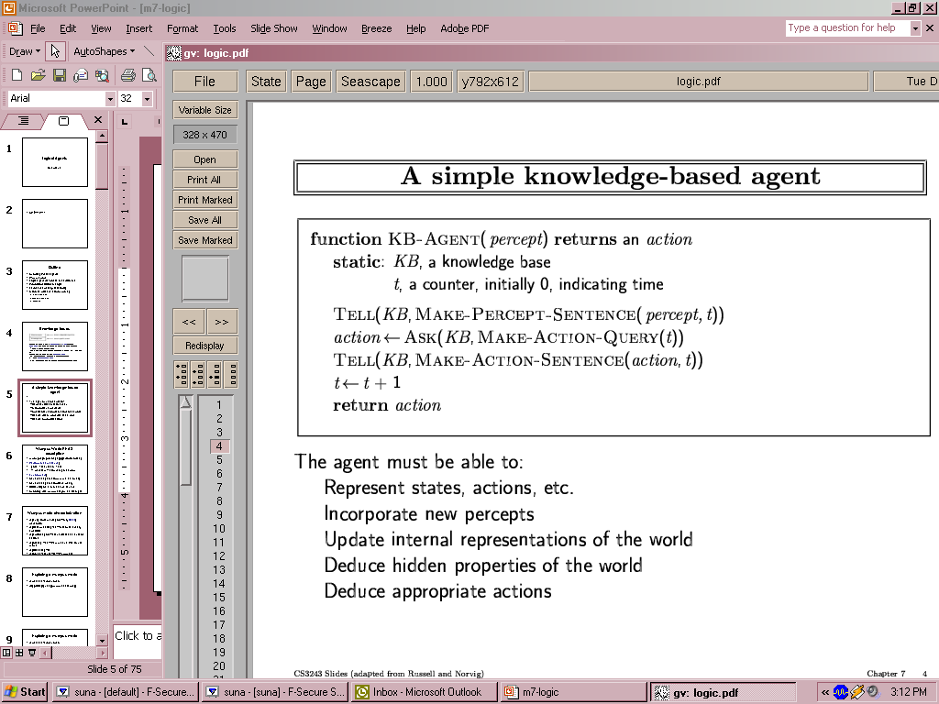
Task: Click the Print printer icon
Action: point(128,75)
